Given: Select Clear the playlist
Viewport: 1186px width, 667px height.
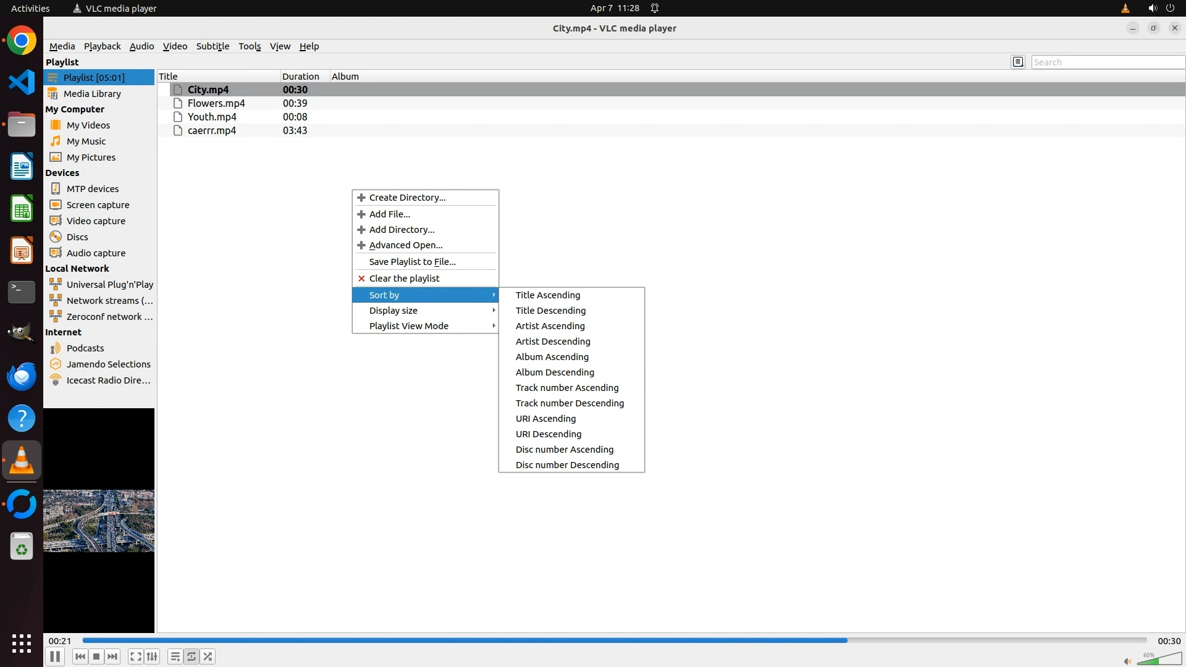Looking at the screenshot, I should tap(404, 279).
